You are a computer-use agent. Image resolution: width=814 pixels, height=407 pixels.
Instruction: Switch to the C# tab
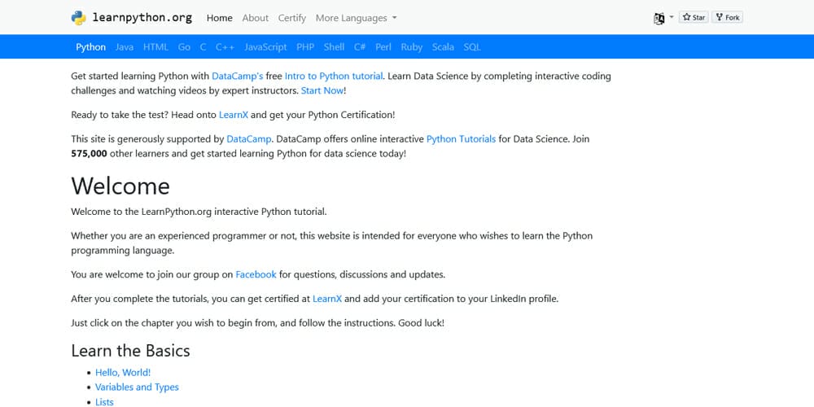tap(360, 46)
